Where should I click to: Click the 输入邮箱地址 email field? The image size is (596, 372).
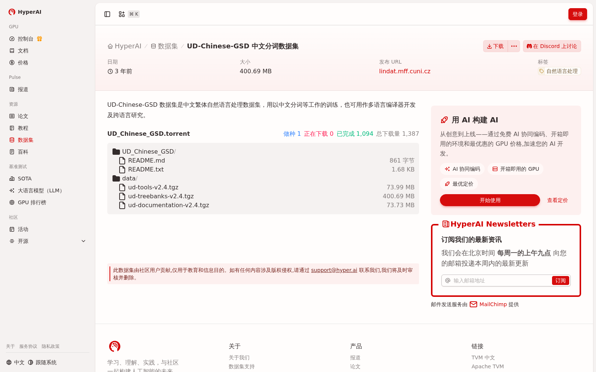click(501, 280)
